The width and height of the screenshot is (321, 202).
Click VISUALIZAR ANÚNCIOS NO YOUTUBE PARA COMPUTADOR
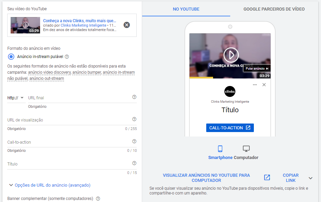pos(206,178)
